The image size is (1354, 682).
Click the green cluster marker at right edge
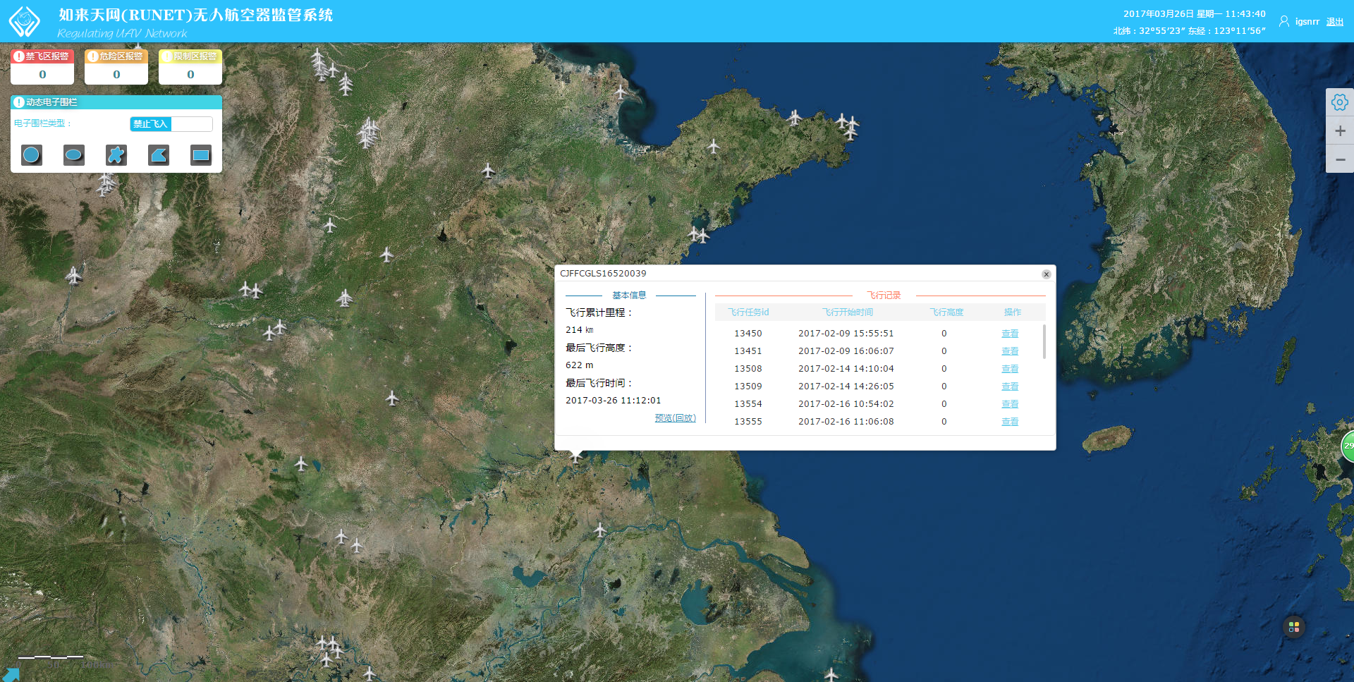pyautogui.click(x=1348, y=446)
